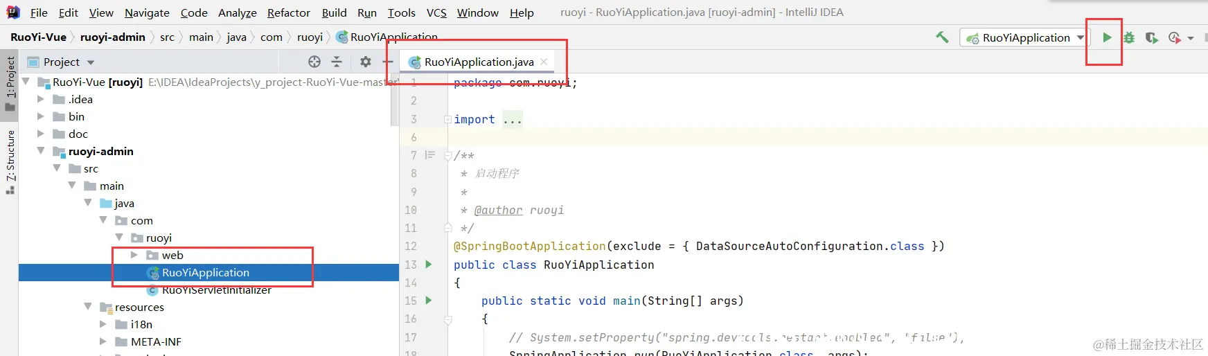Close the RuoYiApplication.java tab
The image size is (1208, 356).
[x=544, y=62]
